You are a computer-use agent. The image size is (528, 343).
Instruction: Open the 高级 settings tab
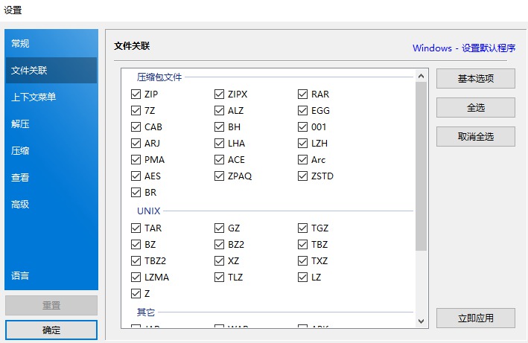point(51,204)
